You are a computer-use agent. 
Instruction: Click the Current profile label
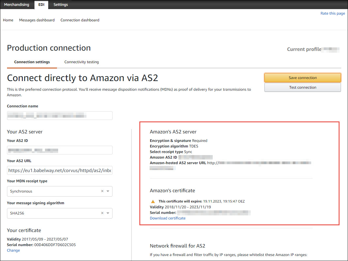click(304, 49)
